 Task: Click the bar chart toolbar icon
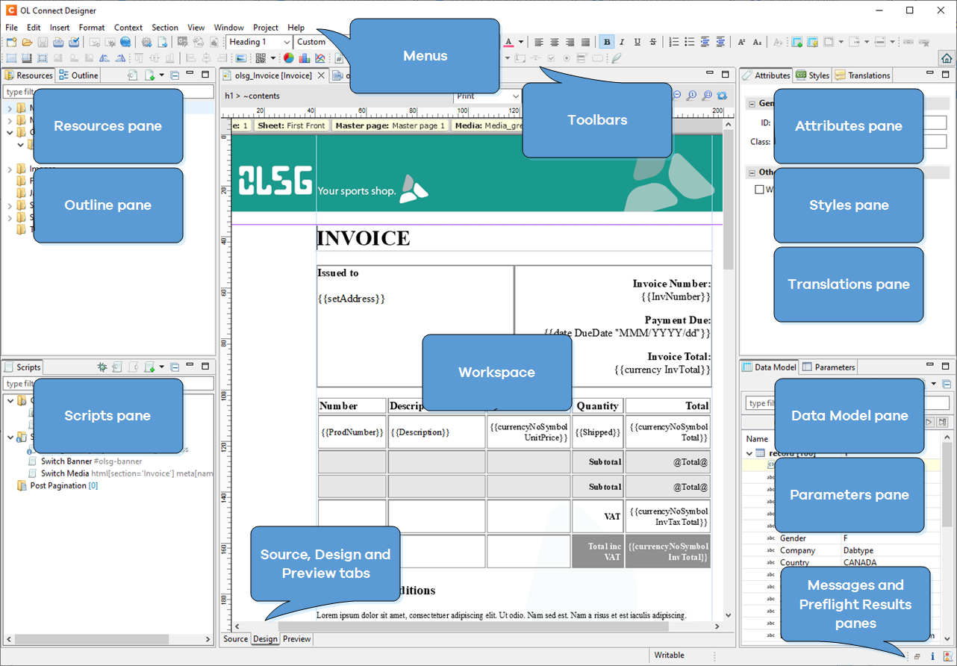[304, 58]
